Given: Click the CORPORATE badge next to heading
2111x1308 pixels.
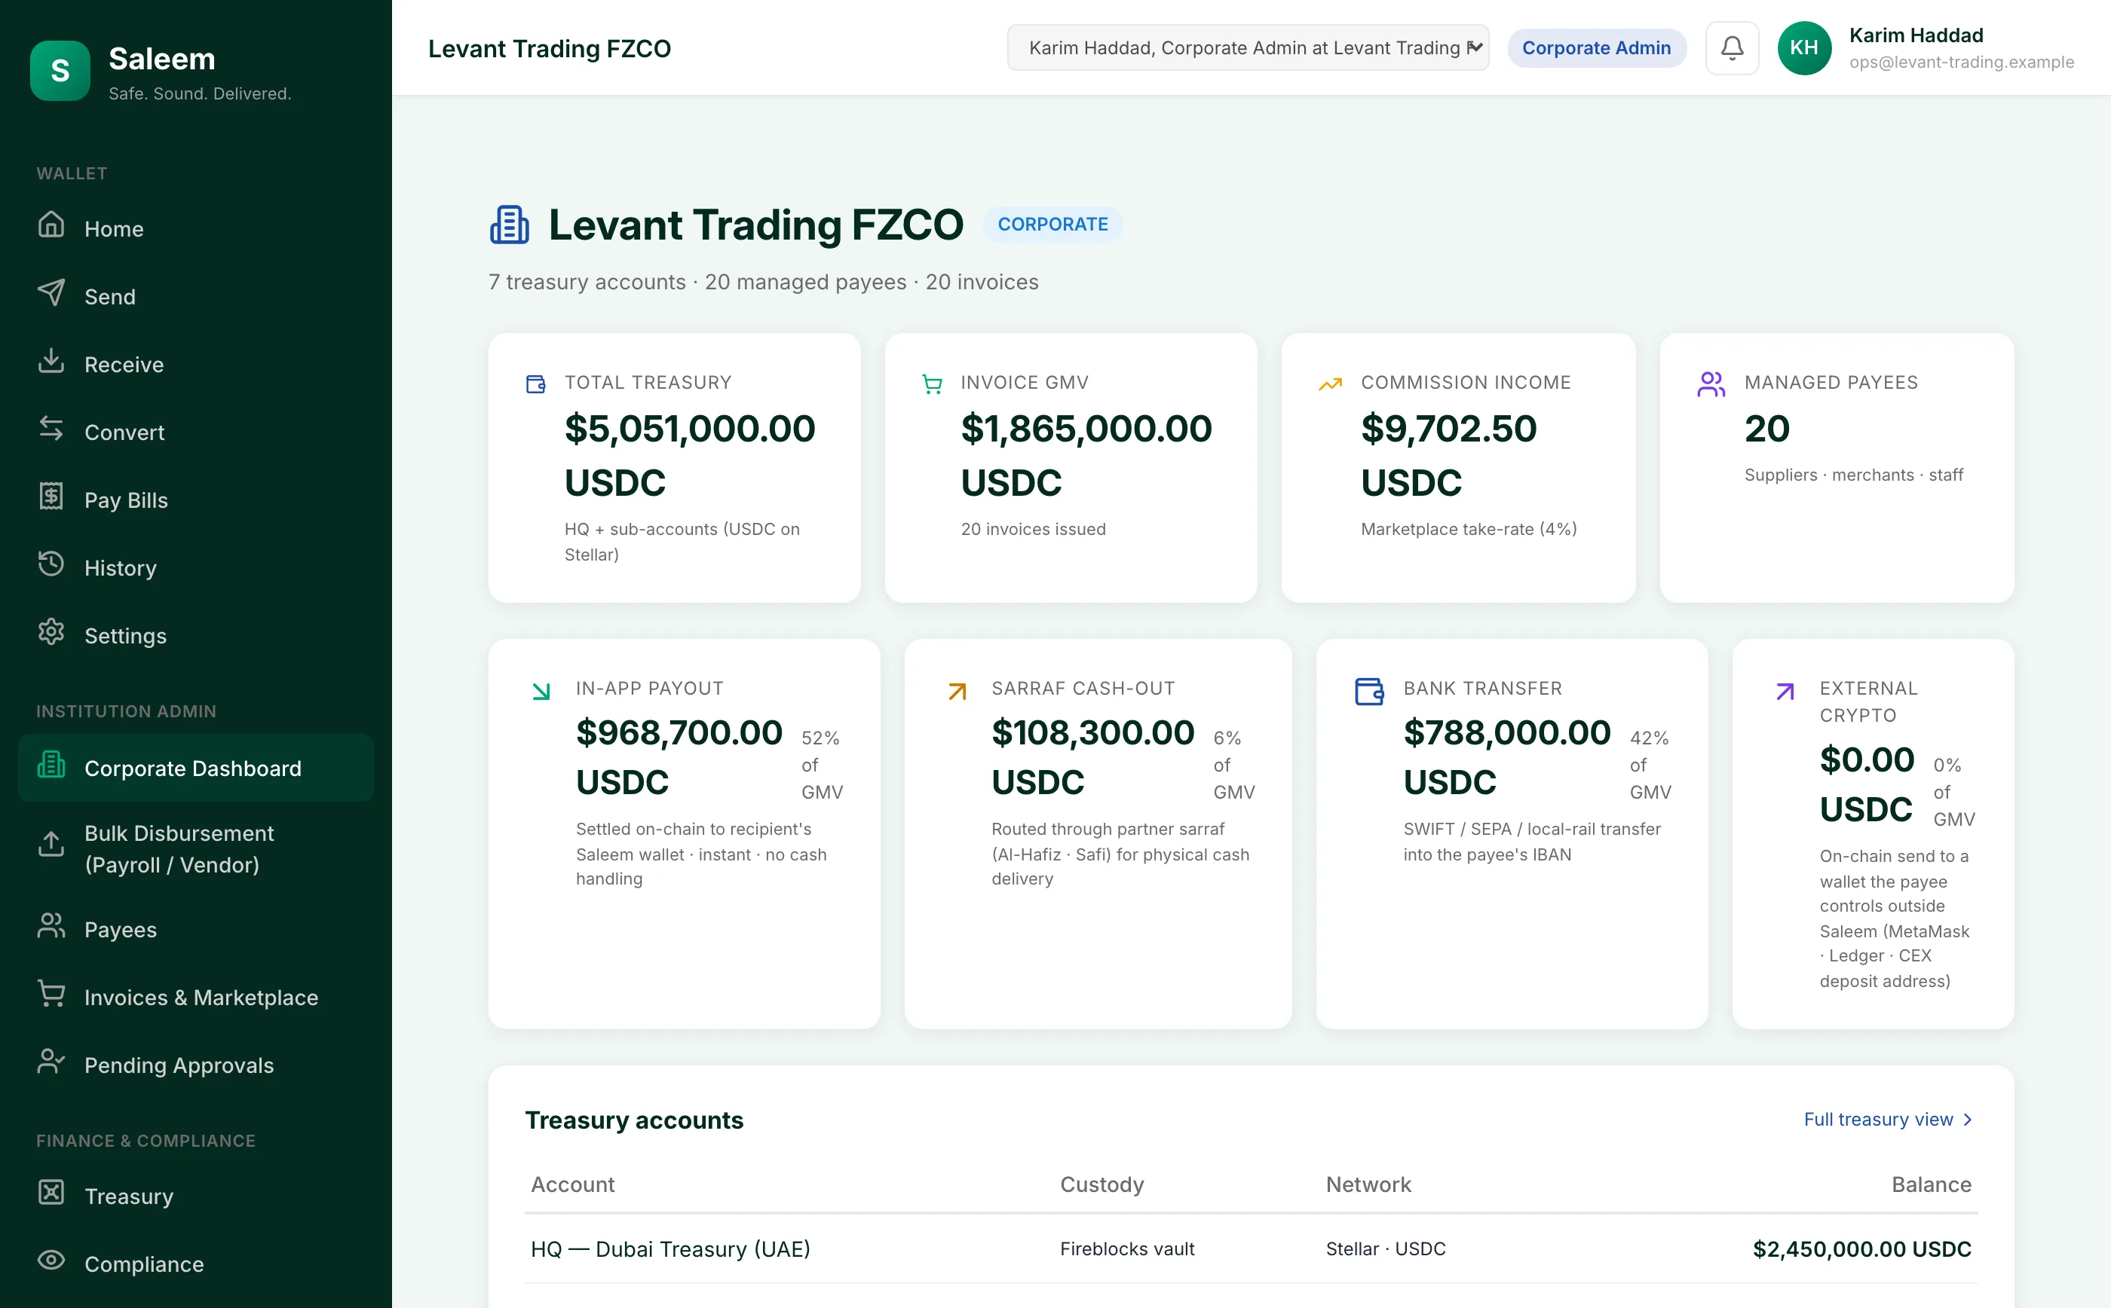Looking at the screenshot, I should [x=1052, y=224].
